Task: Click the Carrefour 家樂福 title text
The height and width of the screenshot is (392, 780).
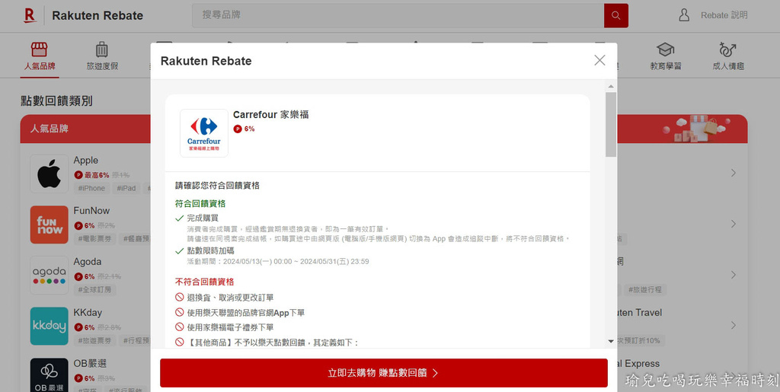Action: point(270,115)
